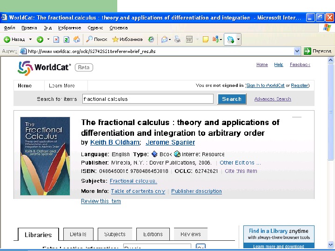
Task: Open author Keith B Oldham link
Action: pos(115,142)
